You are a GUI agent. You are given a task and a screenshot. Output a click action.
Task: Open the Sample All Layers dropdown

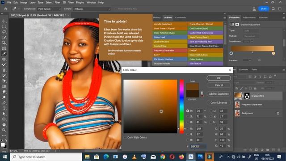click(92, 9)
